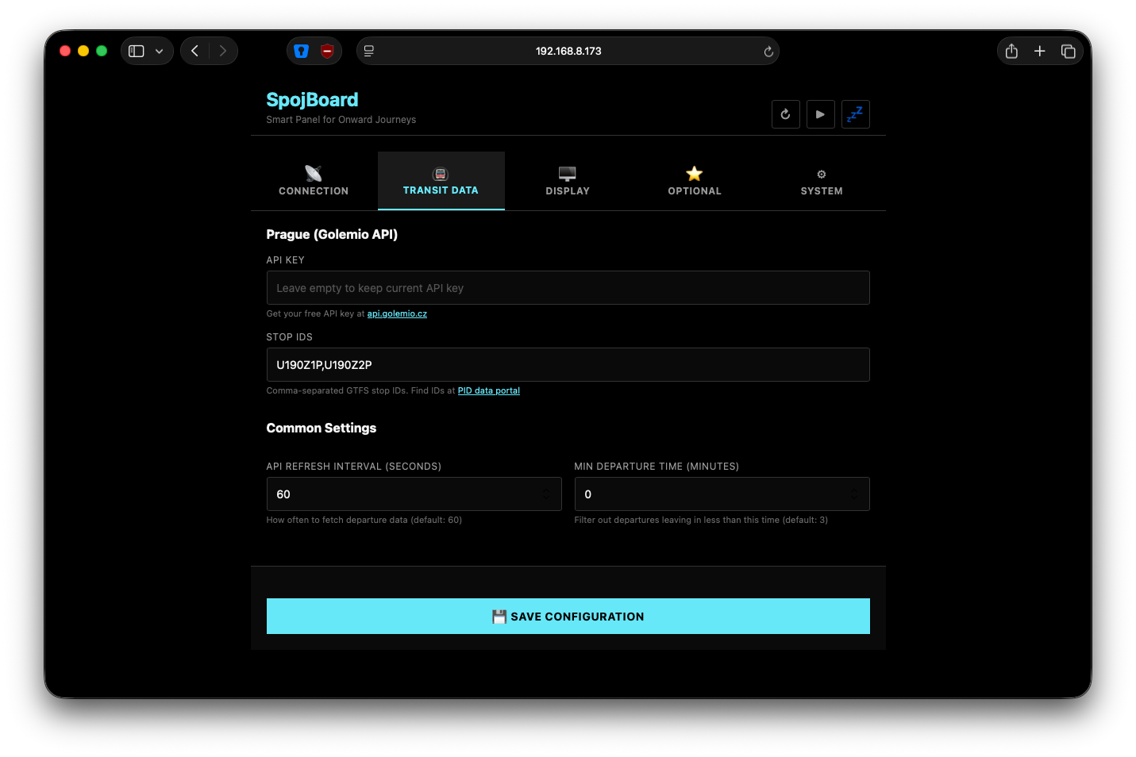
Task: Open the Display tab
Action: (x=568, y=181)
